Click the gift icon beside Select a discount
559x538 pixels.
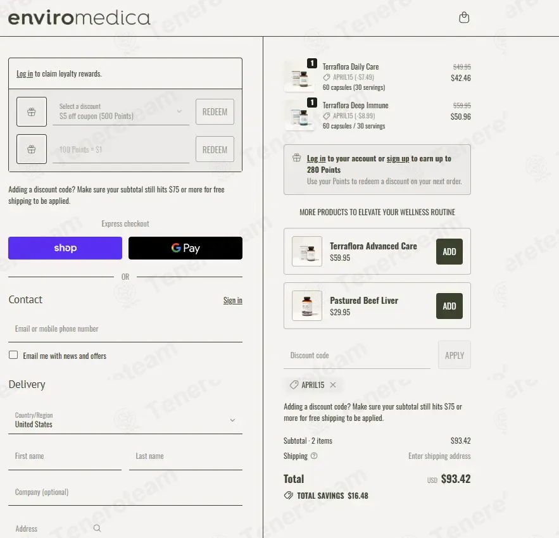(32, 111)
